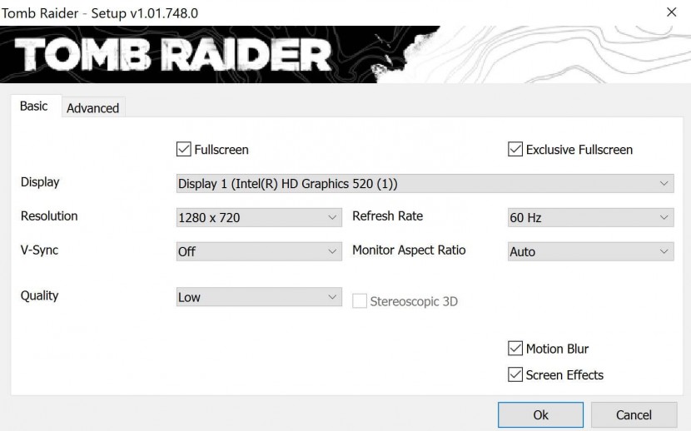Click the Resolution label text

pyautogui.click(x=49, y=215)
